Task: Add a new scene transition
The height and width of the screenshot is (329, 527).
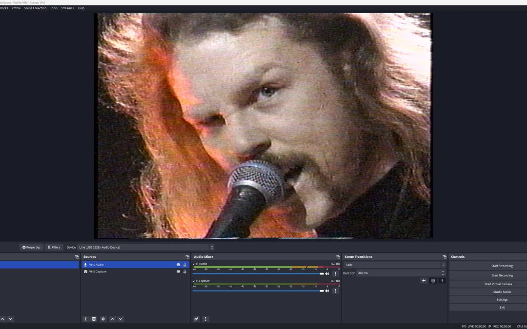Action: coord(424,281)
